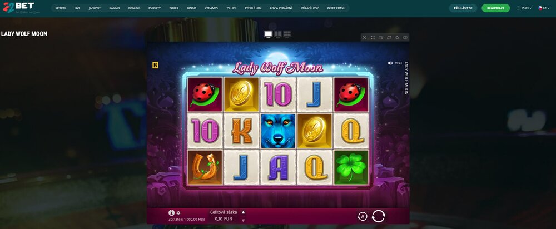Go to the Esporty section

pyautogui.click(x=155, y=8)
